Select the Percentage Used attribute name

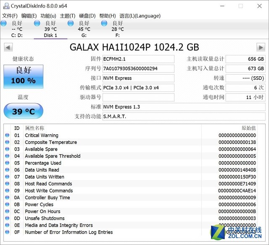(43, 163)
